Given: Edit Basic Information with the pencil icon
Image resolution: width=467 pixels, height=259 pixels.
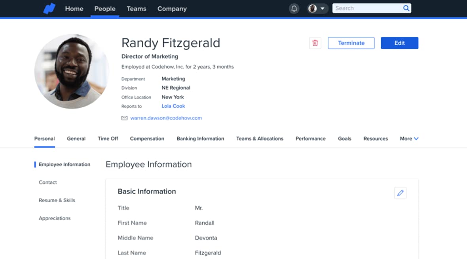Looking at the screenshot, I should click(x=400, y=193).
